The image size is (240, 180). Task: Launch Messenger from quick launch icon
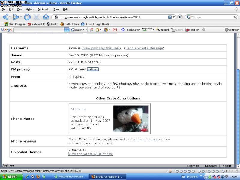click(43, 176)
